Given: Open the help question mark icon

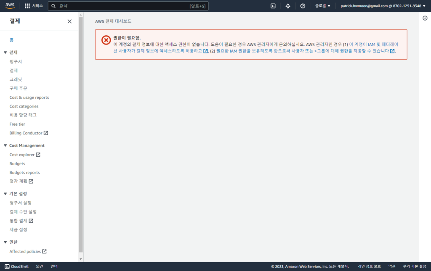Looking at the screenshot, I should click(x=303, y=6).
